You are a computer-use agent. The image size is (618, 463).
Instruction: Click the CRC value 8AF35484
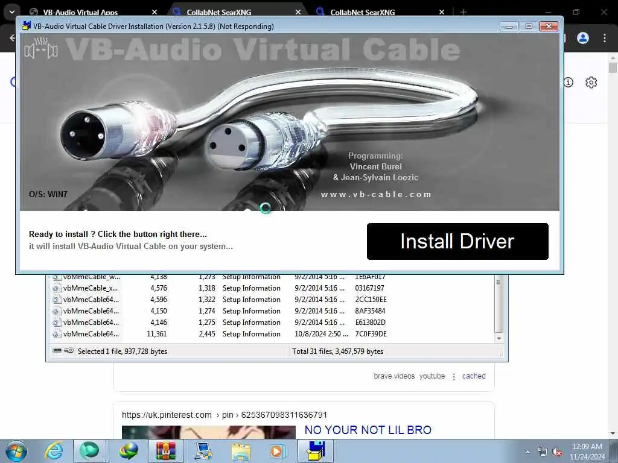pyautogui.click(x=370, y=311)
